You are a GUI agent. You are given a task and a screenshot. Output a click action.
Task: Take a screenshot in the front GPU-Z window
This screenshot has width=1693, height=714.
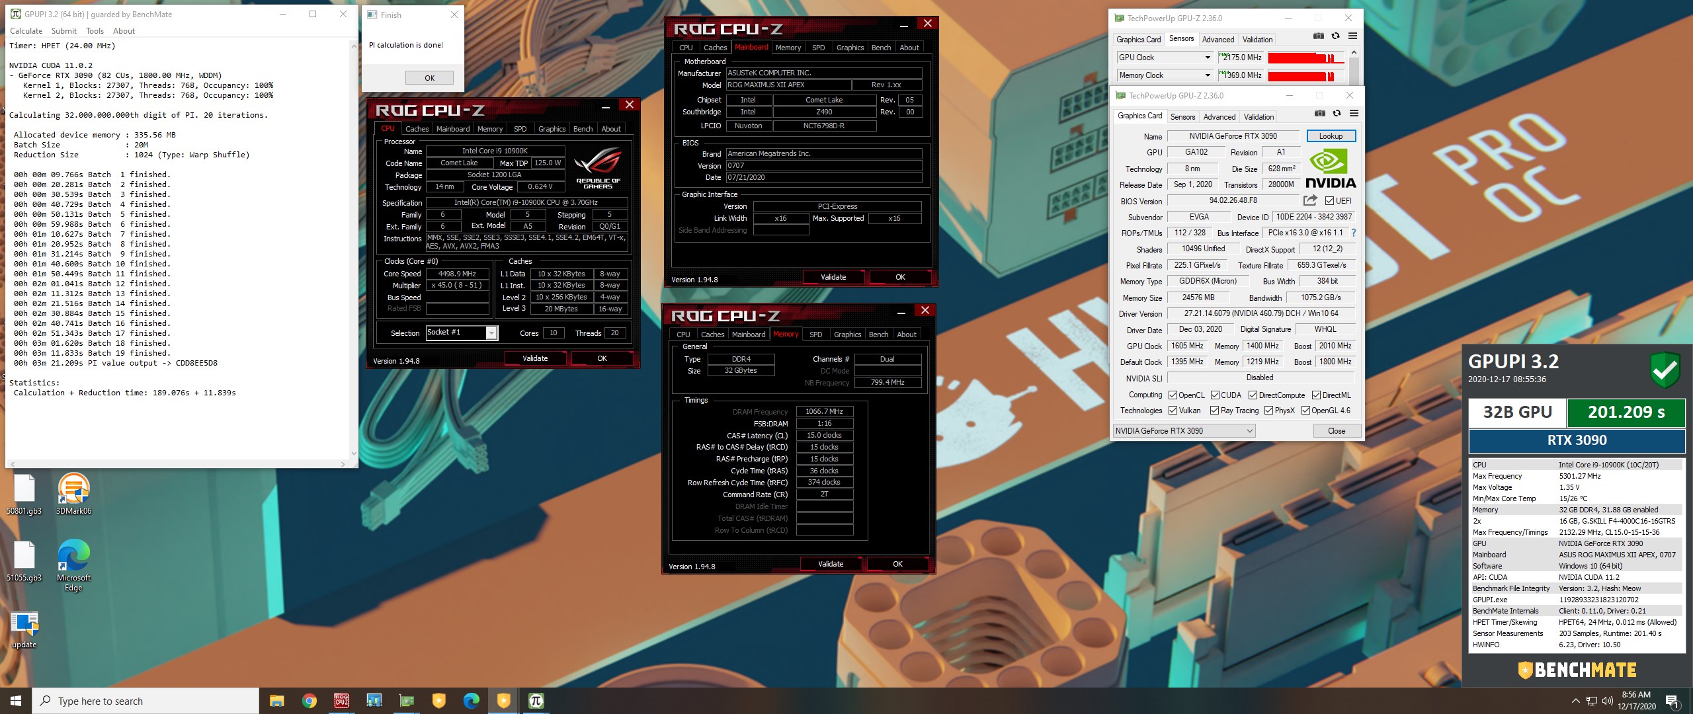point(1319,114)
